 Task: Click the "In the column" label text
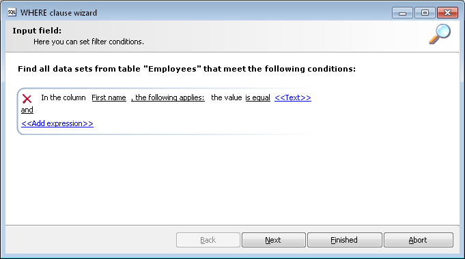click(x=64, y=97)
